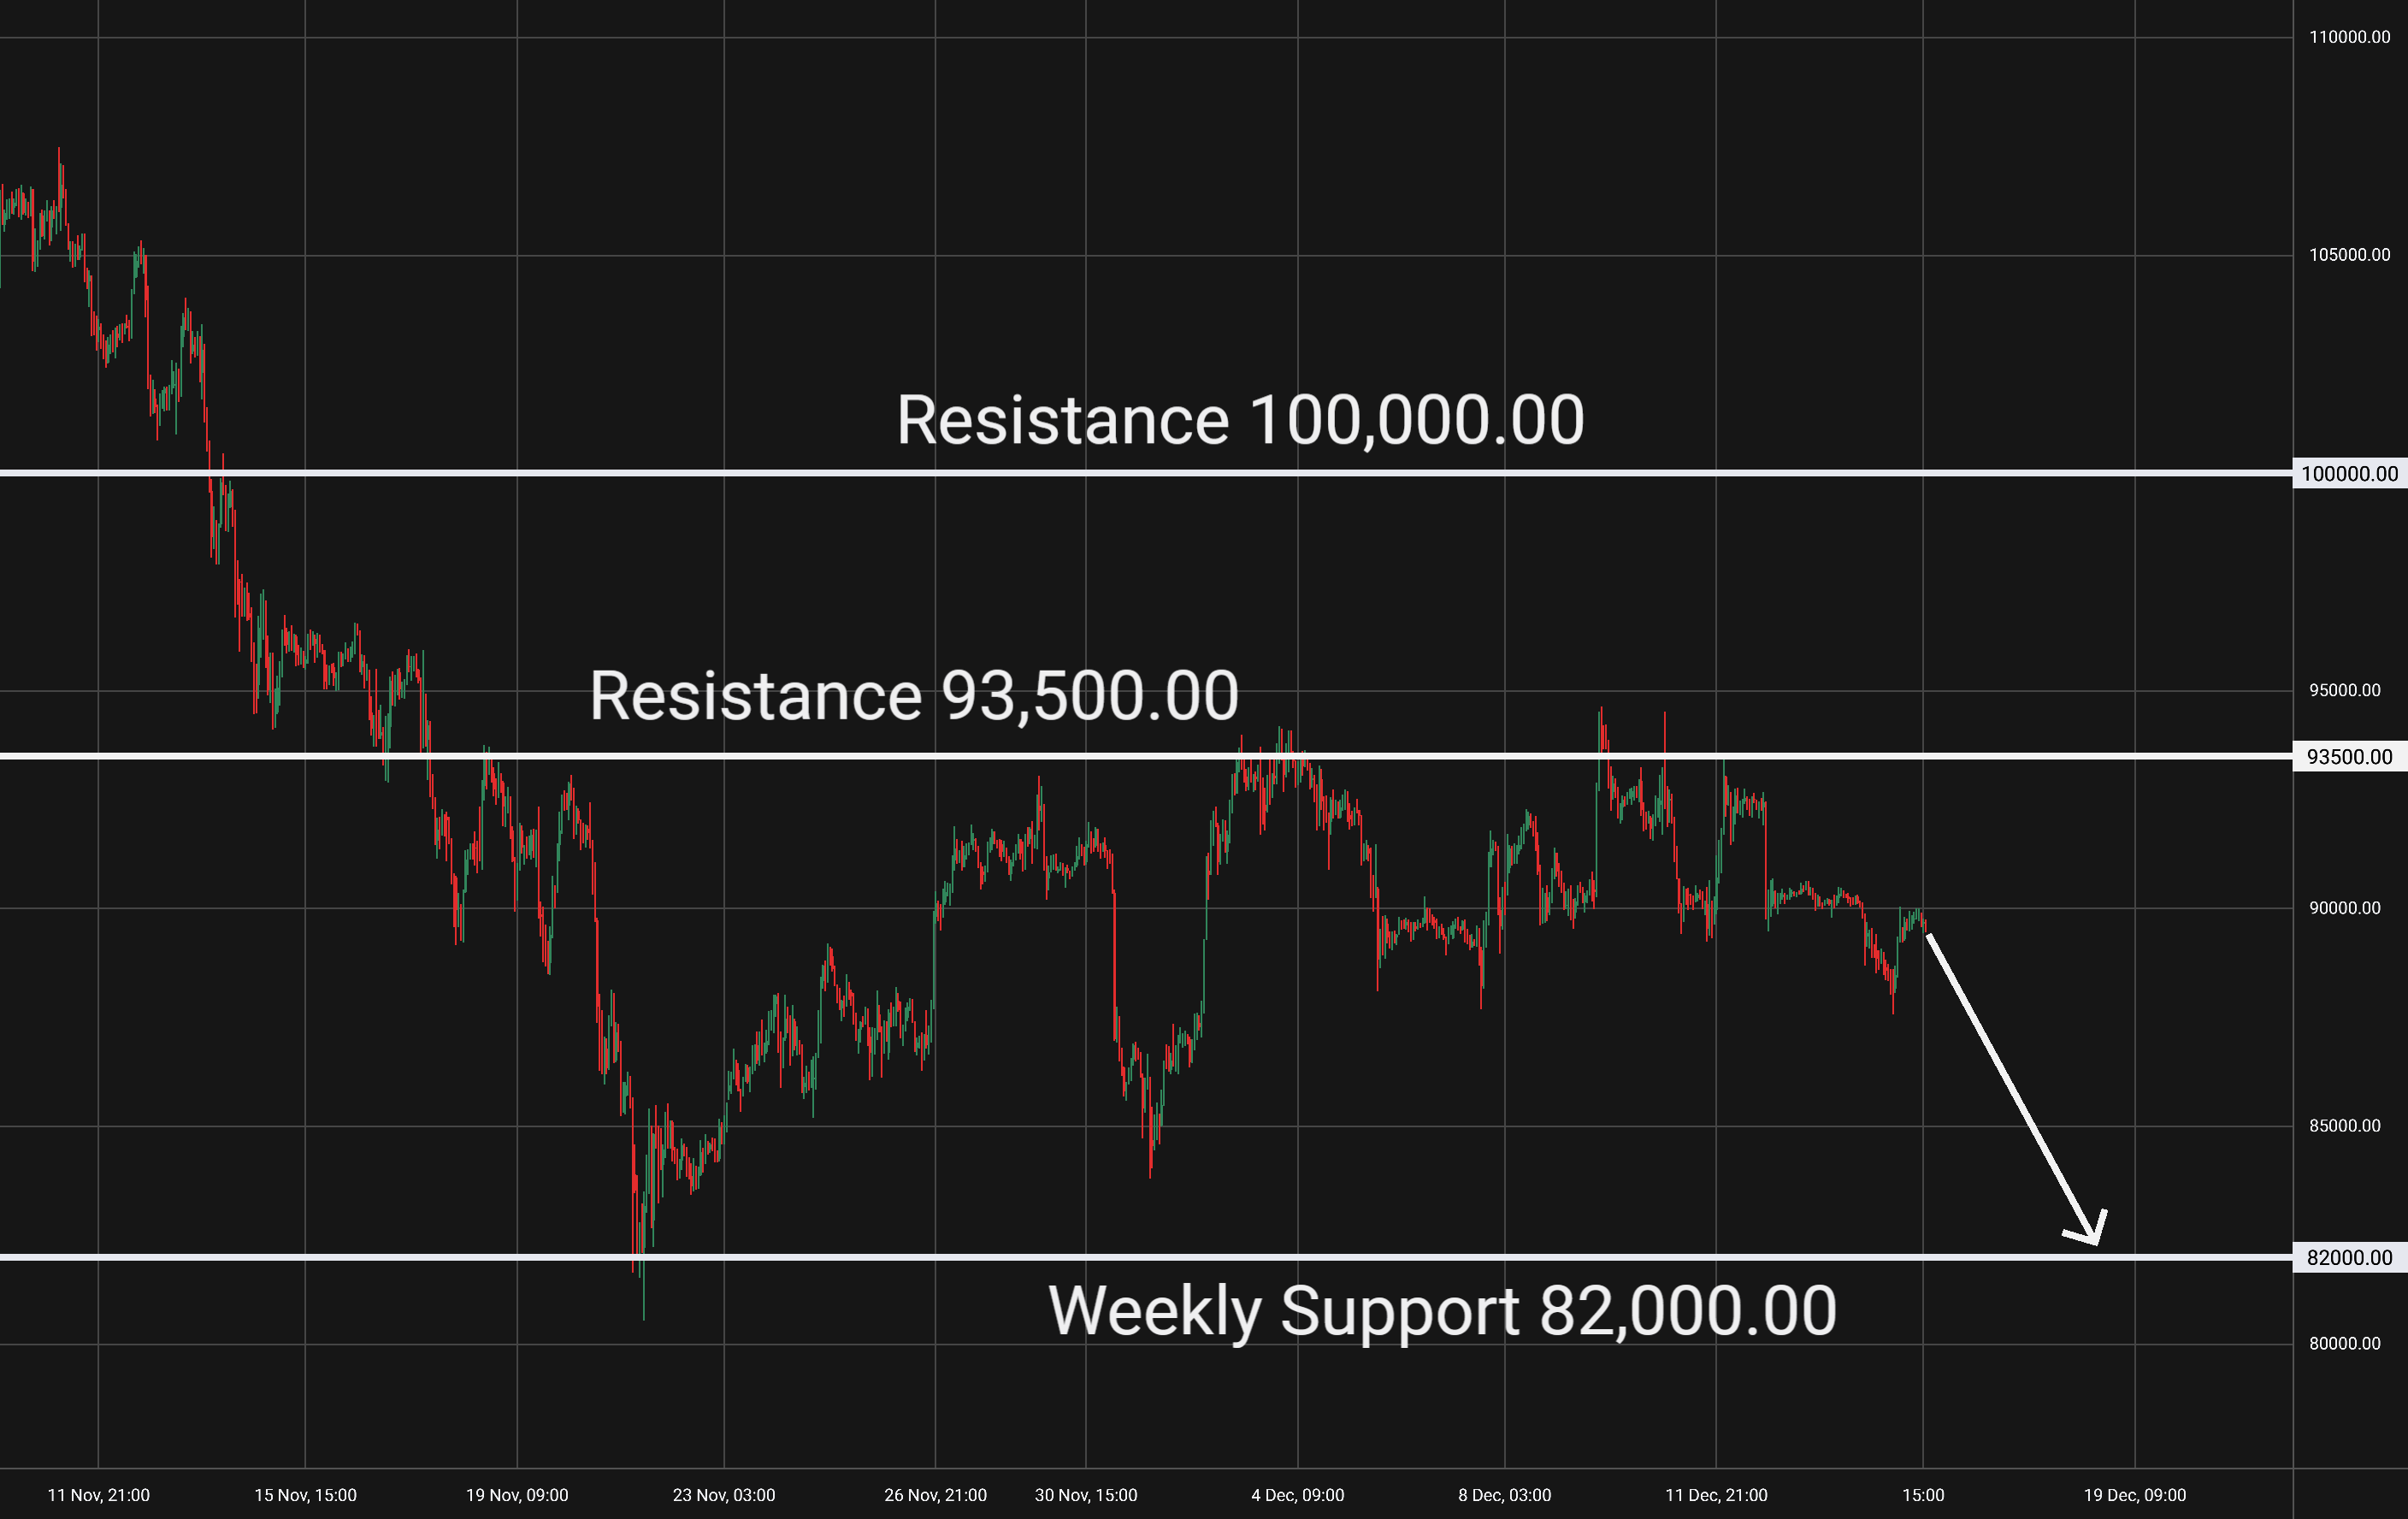2408x1519 pixels.
Task: Select the 100000.00 highlighted price tag
Action: click(2349, 474)
